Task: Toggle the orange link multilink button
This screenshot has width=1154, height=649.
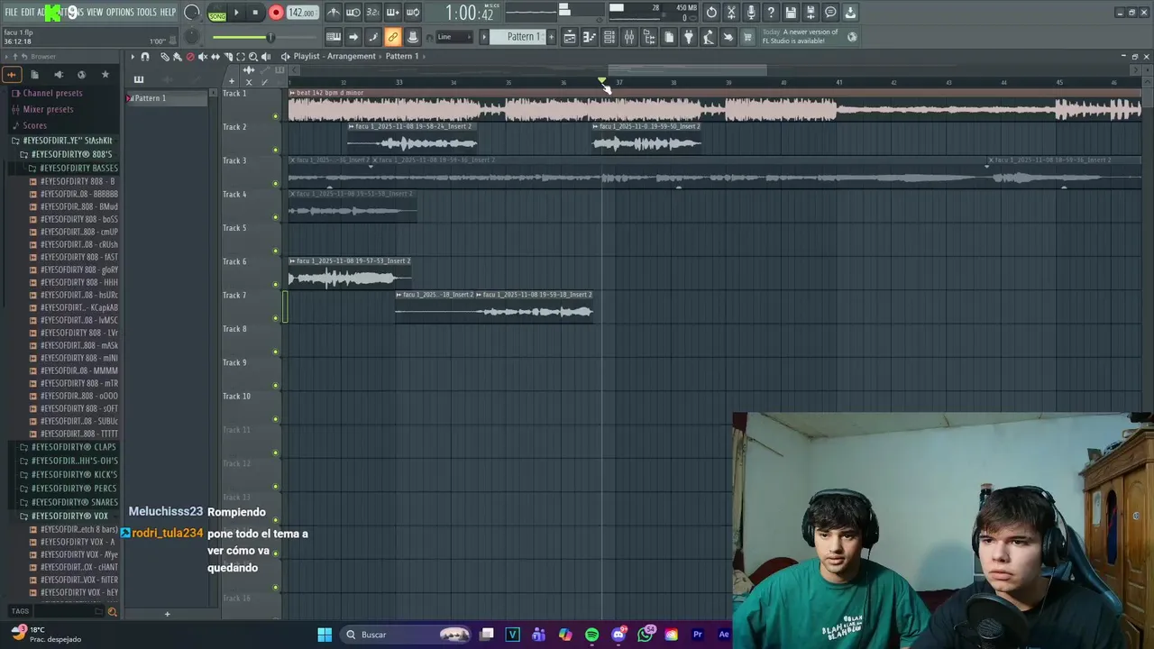Action: (393, 37)
